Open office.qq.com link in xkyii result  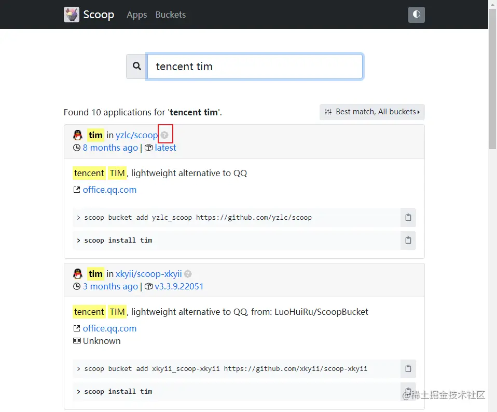click(109, 328)
